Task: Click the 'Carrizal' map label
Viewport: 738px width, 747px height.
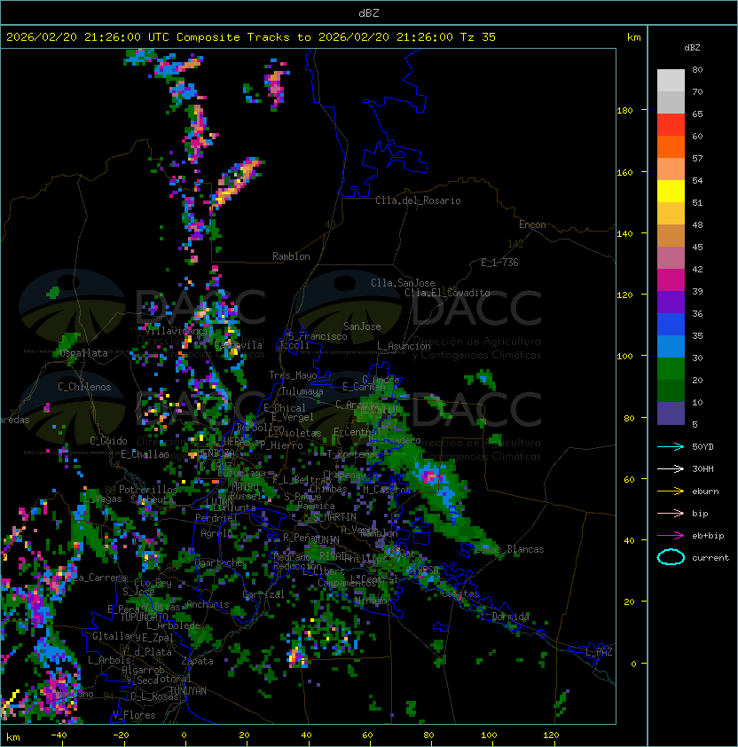Action: coord(263,594)
